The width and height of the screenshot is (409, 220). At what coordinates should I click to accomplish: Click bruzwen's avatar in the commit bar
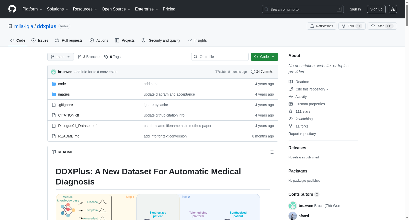[53, 72]
